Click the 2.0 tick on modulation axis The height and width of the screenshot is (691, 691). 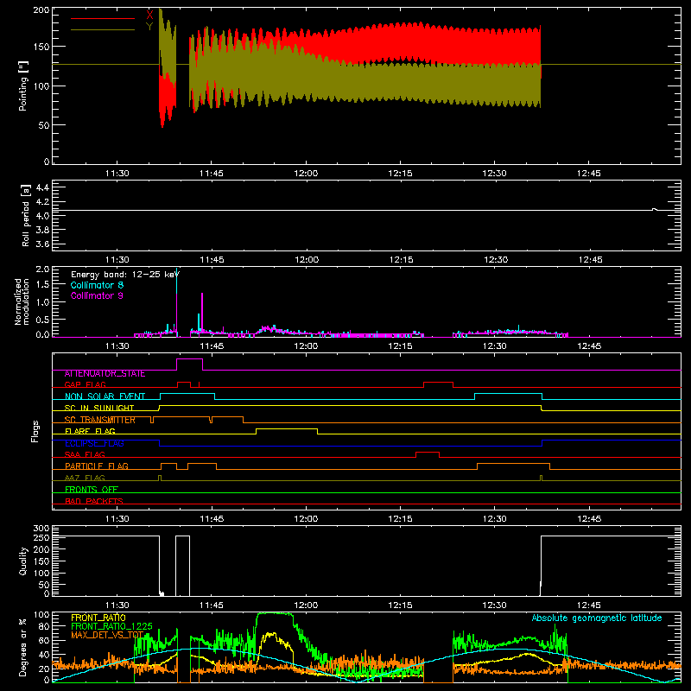[42, 269]
